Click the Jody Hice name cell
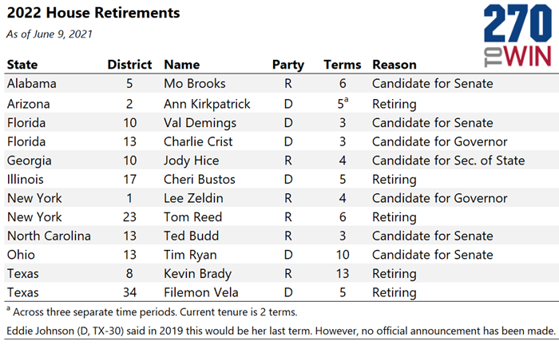559x349 pixels. coord(191,161)
